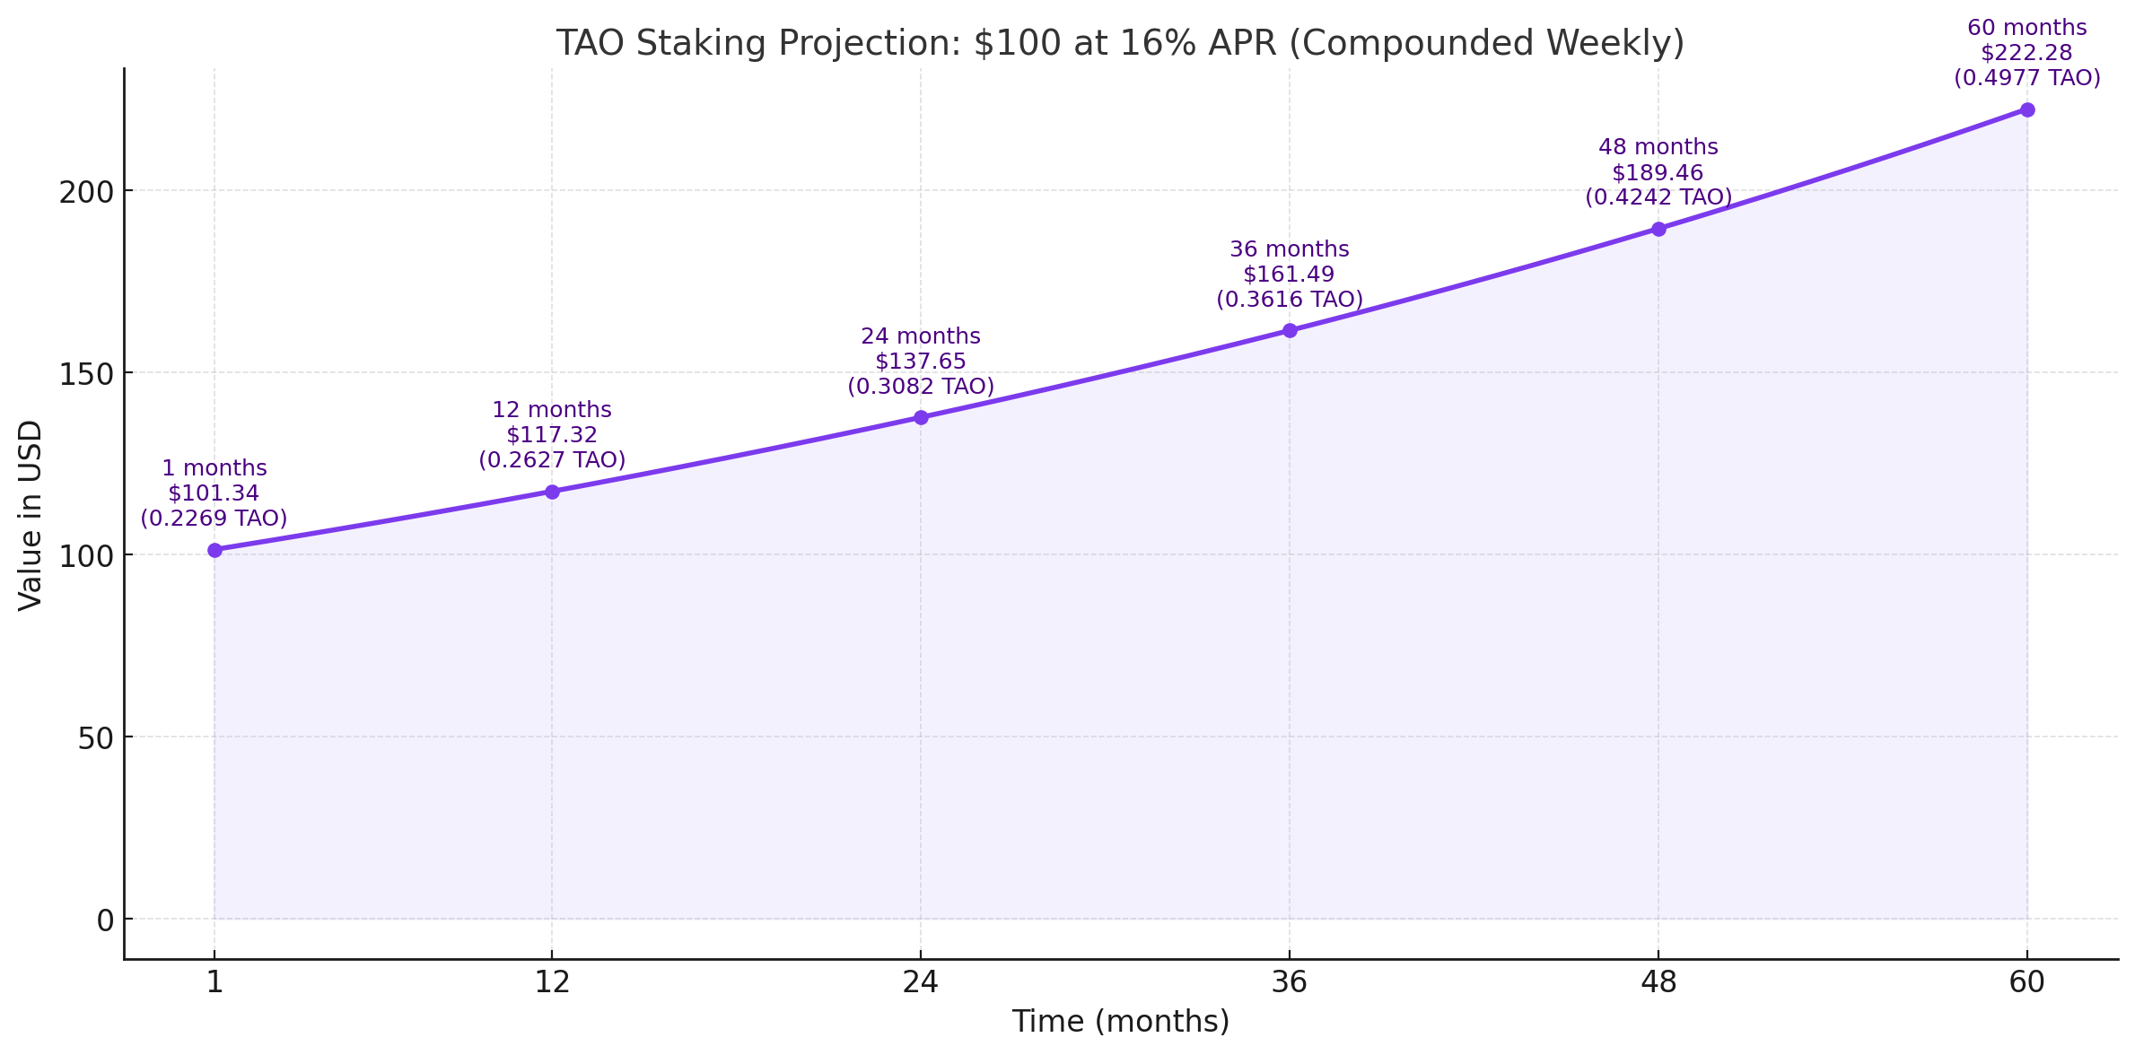Select the 50 tick label on y-axis

[96, 738]
